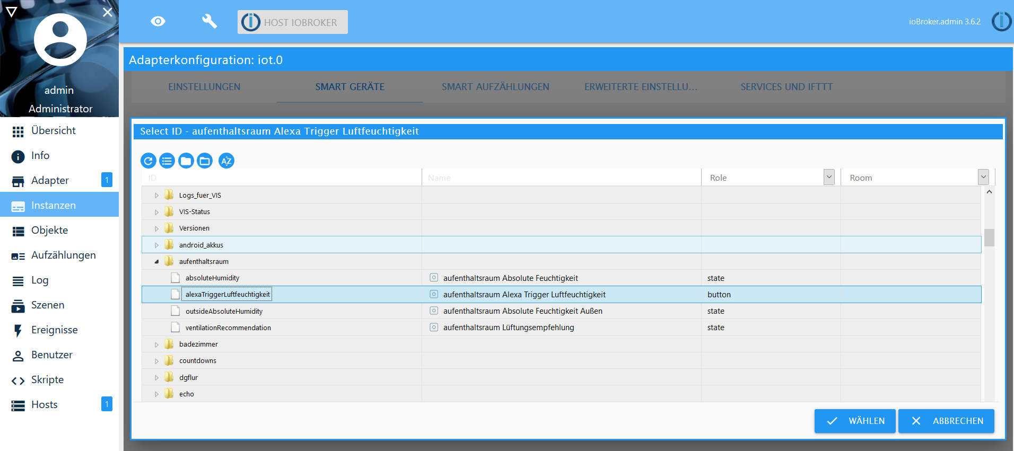This screenshot has width=1014, height=451.
Task: Click the AZ sort icon
Action: [x=226, y=161]
